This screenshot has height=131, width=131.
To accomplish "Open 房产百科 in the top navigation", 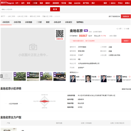I will pyautogui.click(x=86, y=3).
